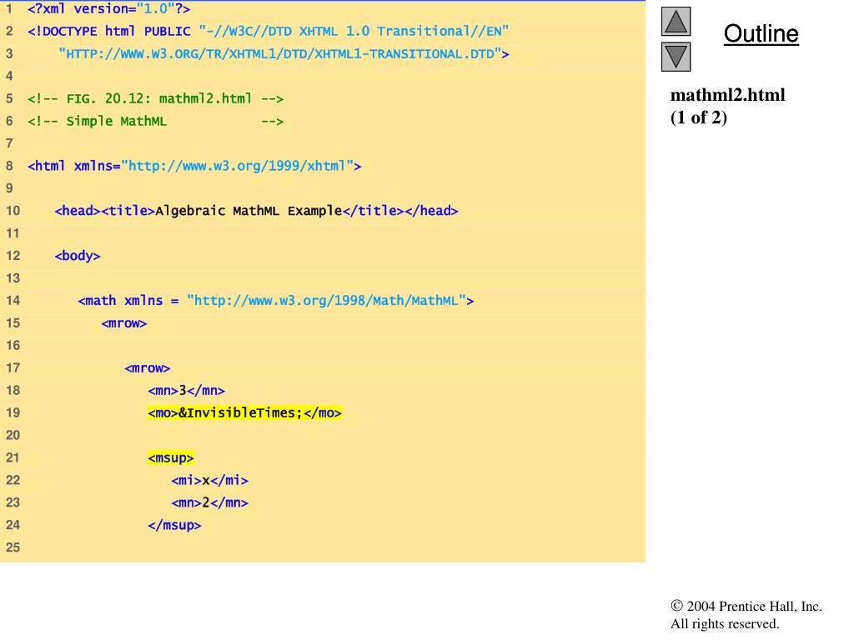Click the xml version declaration on line 1
854x640 pixels.
[109, 9]
